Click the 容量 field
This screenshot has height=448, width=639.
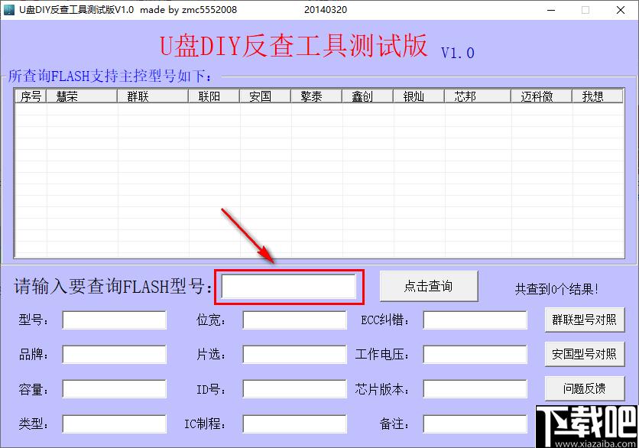coord(114,389)
